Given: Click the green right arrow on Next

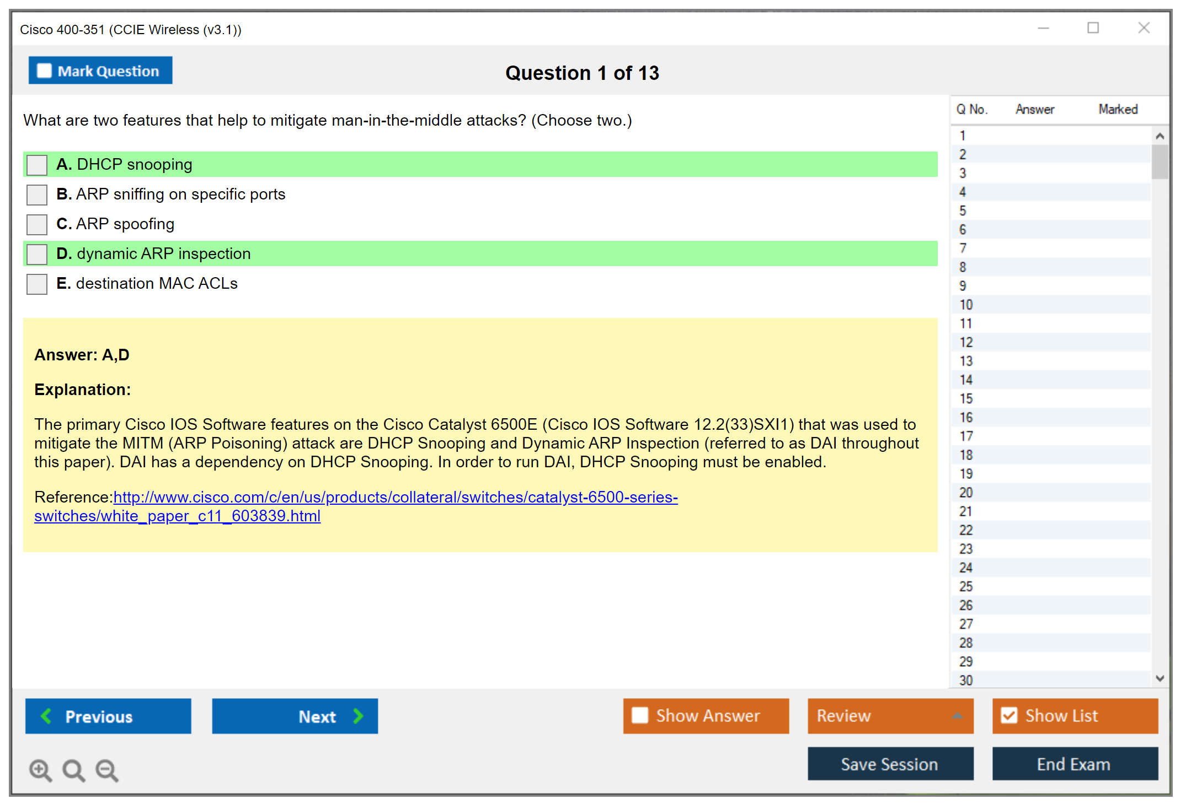Looking at the screenshot, I should (359, 716).
